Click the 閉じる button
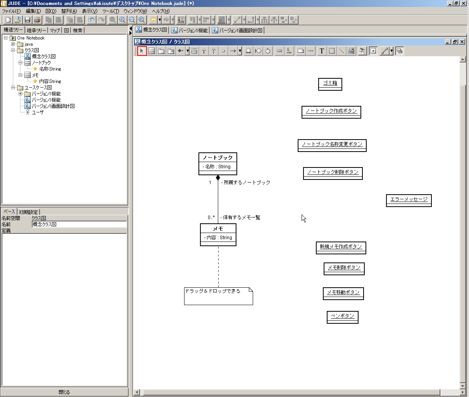Screen dimensions: 469x397 tap(64, 392)
